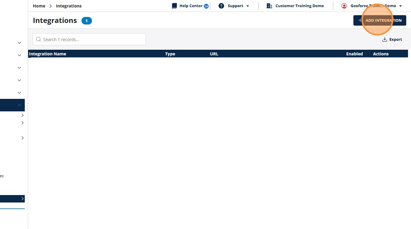This screenshot has height=229, width=411.
Task: Open the Help Center book icon
Action: click(175, 6)
